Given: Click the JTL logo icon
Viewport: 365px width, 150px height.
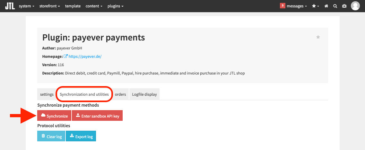Looking at the screenshot, I should 10,6.
